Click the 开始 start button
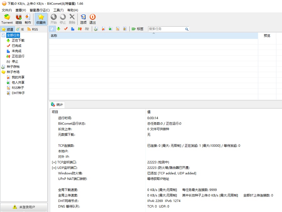 pyautogui.click(x=54, y=19)
